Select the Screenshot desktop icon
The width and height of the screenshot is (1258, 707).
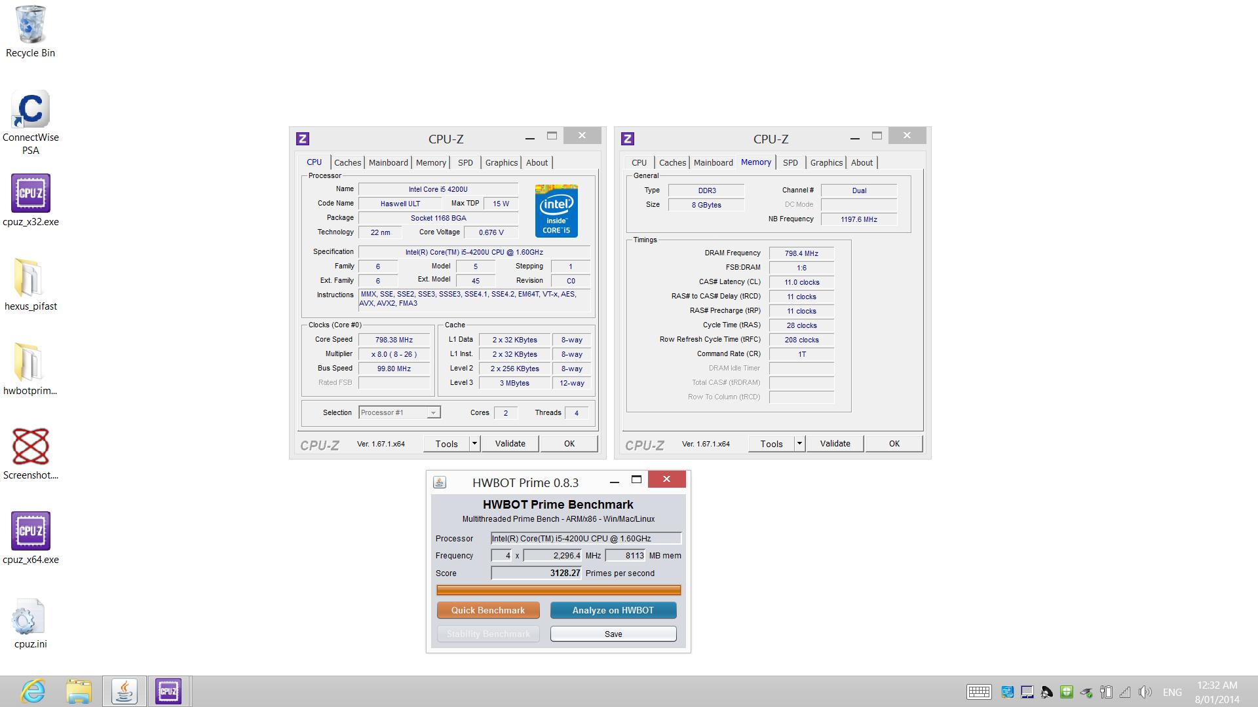click(30, 446)
